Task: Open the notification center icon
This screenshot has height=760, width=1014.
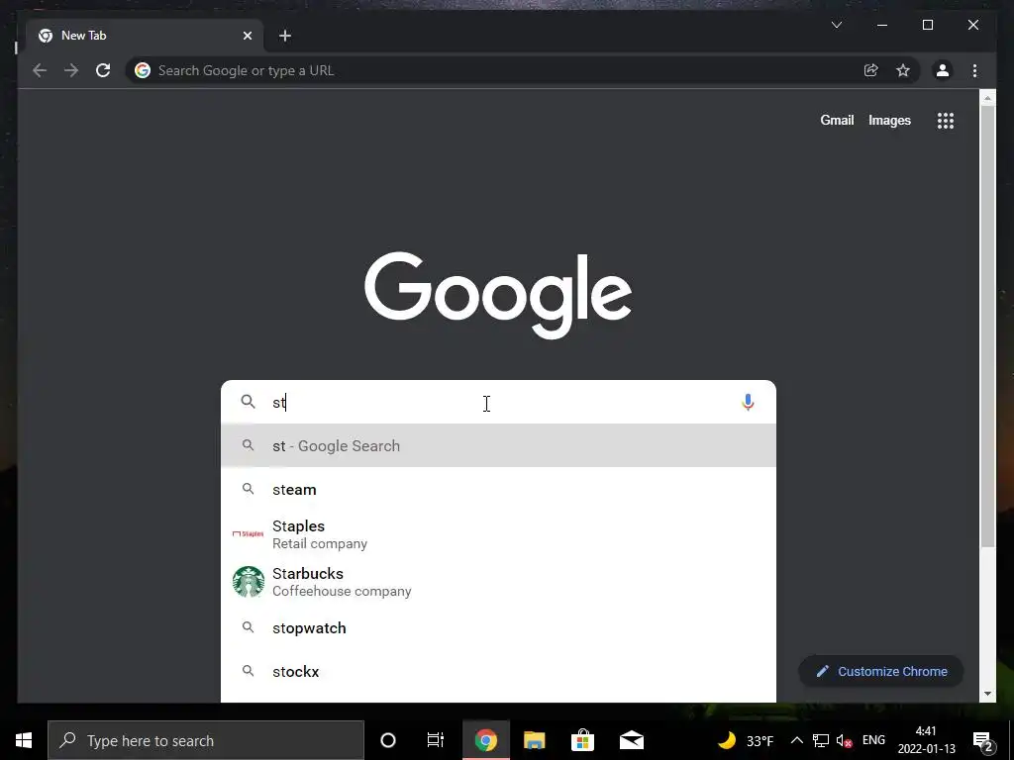Action: [x=983, y=740]
